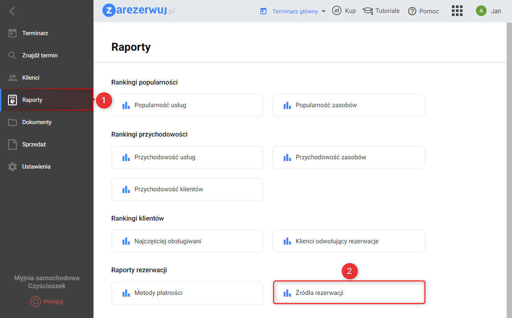This screenshot has height=318, width=512.
Task: Click the Ustawienia gear icon
Action: [x=12, y=167]
